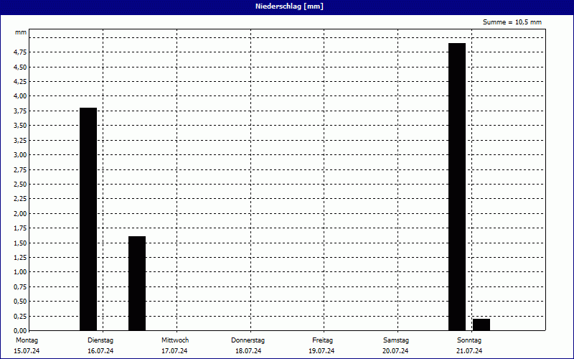Viewport: 574px width, 359px height.
Task: Click the date "20.07.24"
Action: pyautogui.click(x=395, y=351)
